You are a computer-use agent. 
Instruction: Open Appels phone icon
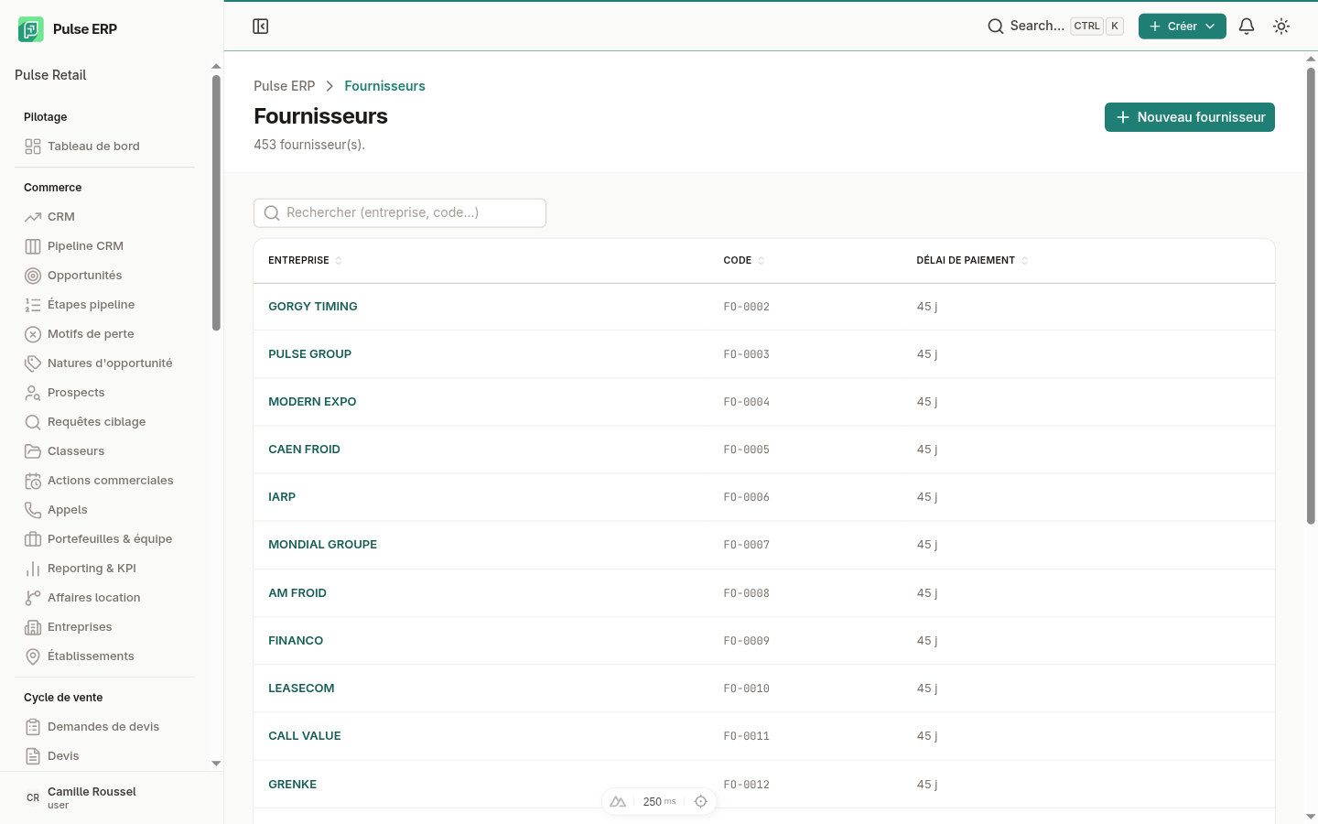(x=33, y=510)
